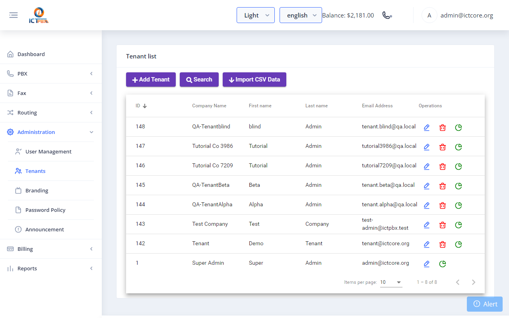Open the ICTPBX logo home

(x=39, y=16)
